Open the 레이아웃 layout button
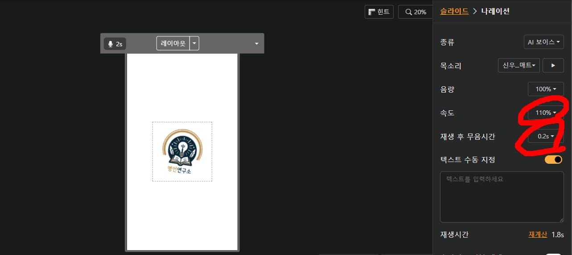The height and width of the screenshot is (255, 572). pyautogui.click(x=173, y=44)
